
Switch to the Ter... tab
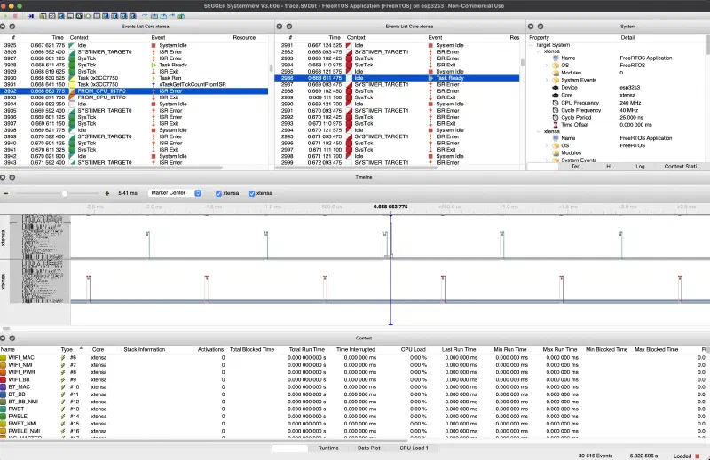(x=576, y=167)
